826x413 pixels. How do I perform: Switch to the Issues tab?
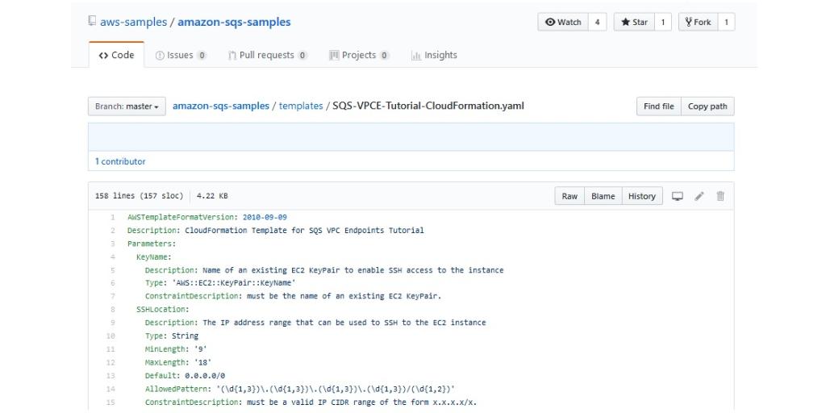click(x=181, y=55)
